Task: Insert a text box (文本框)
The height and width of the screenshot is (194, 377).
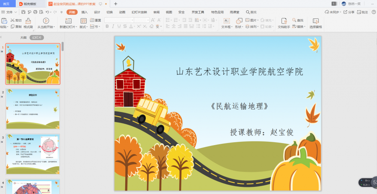Action: click(x=227, y=23)
